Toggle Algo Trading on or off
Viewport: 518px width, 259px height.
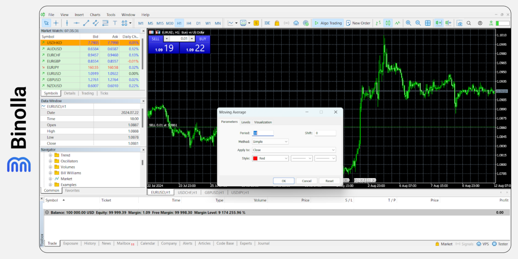click(328, 23)
